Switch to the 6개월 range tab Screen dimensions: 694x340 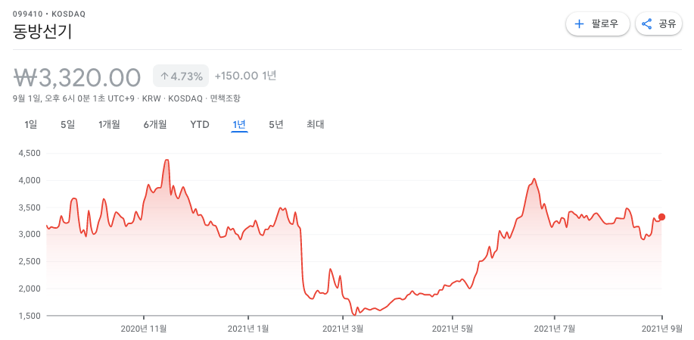point(155,124)
